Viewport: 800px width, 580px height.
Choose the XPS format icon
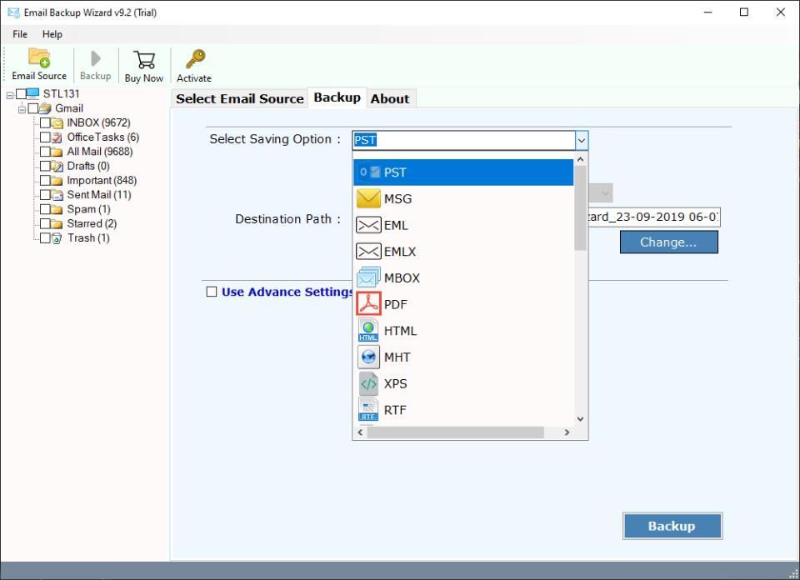[367, 383]
